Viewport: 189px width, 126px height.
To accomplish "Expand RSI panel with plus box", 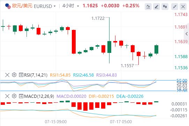I will pyautogui.click(x=21, y=75).
